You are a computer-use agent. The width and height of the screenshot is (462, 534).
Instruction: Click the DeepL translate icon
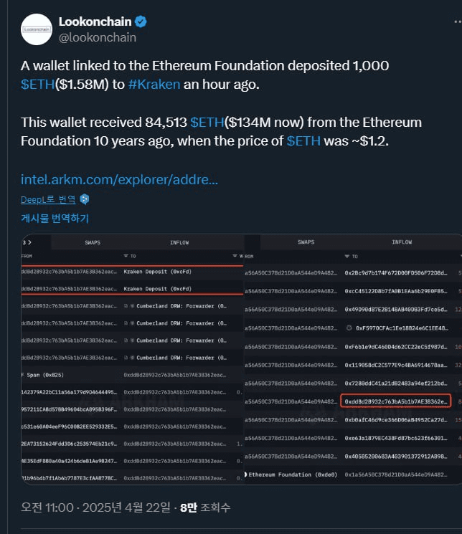coord(85,199)
